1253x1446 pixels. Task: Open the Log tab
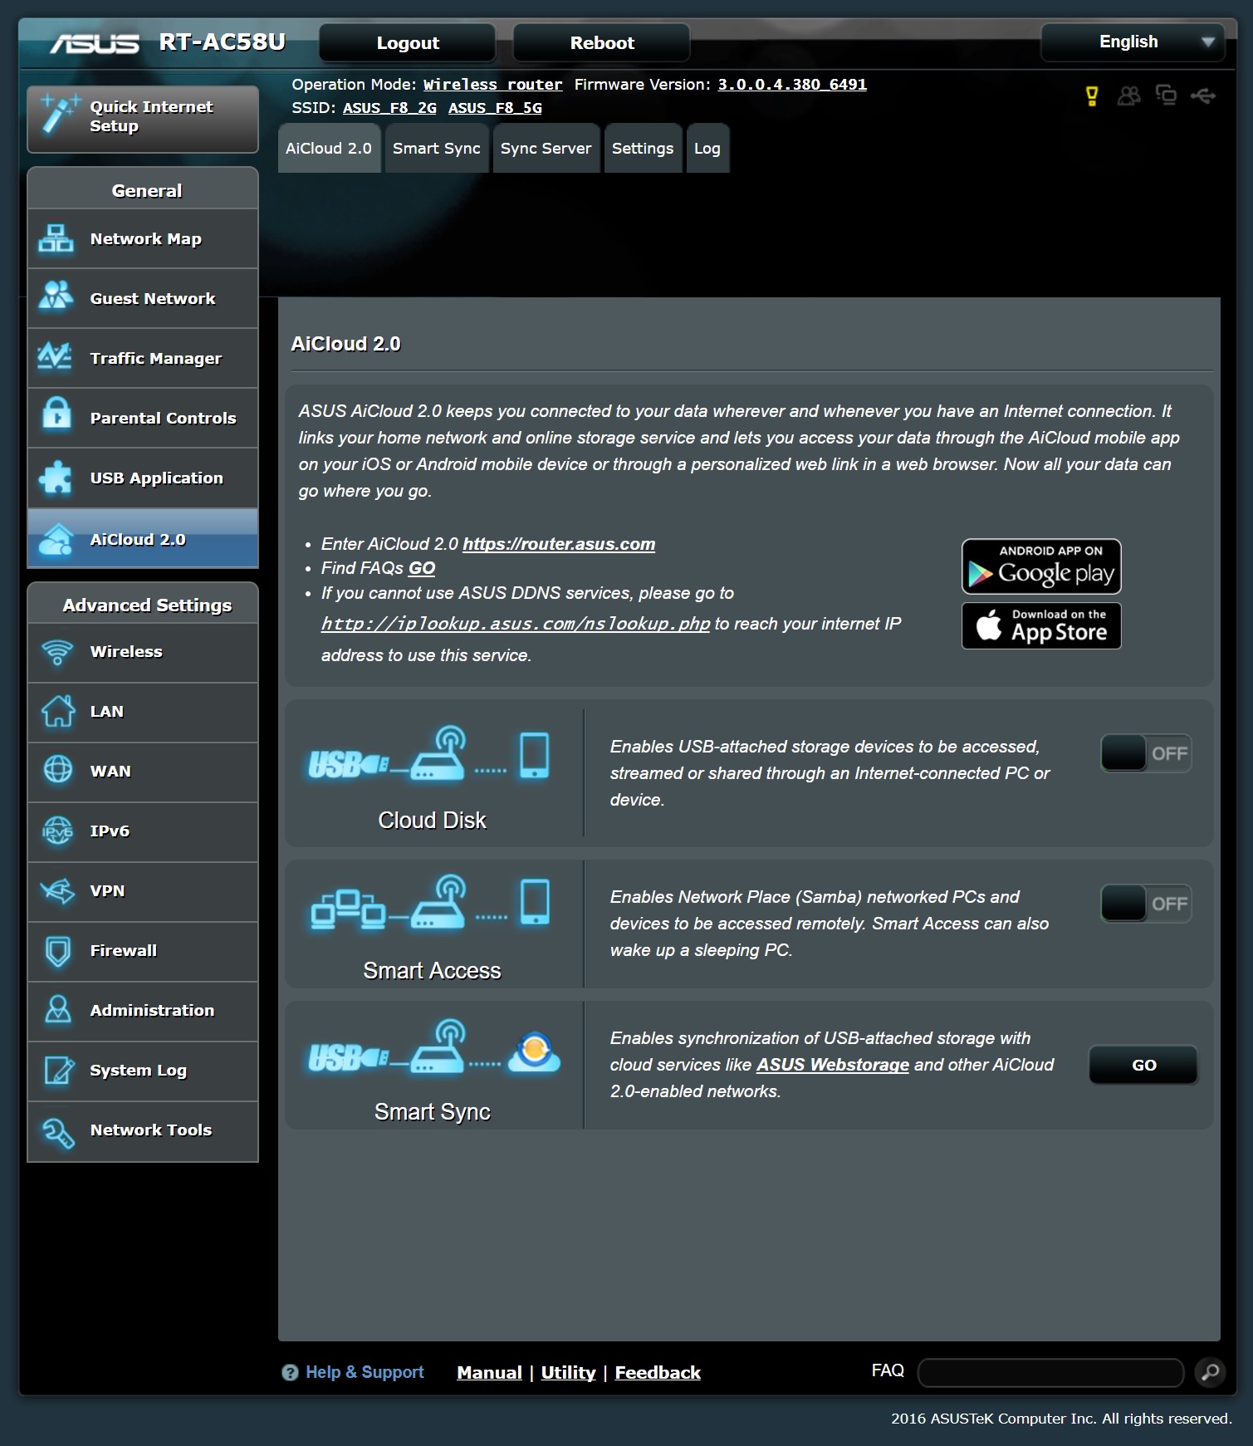click(707, 148)
